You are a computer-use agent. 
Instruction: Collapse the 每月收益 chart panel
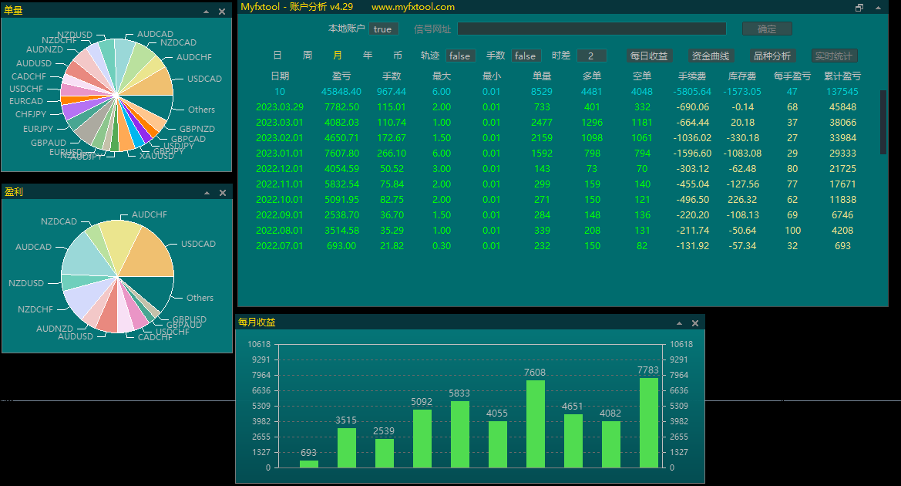(x=679, y=323)
